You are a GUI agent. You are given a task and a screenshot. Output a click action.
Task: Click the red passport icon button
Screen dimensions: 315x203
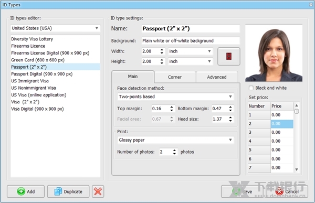(229, 57)
